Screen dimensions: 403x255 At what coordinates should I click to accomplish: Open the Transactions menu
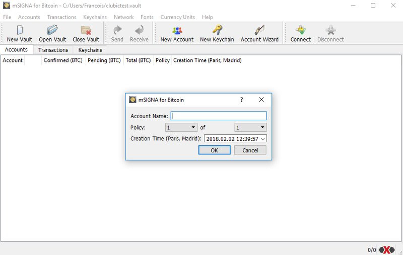[x=61, y=17]
